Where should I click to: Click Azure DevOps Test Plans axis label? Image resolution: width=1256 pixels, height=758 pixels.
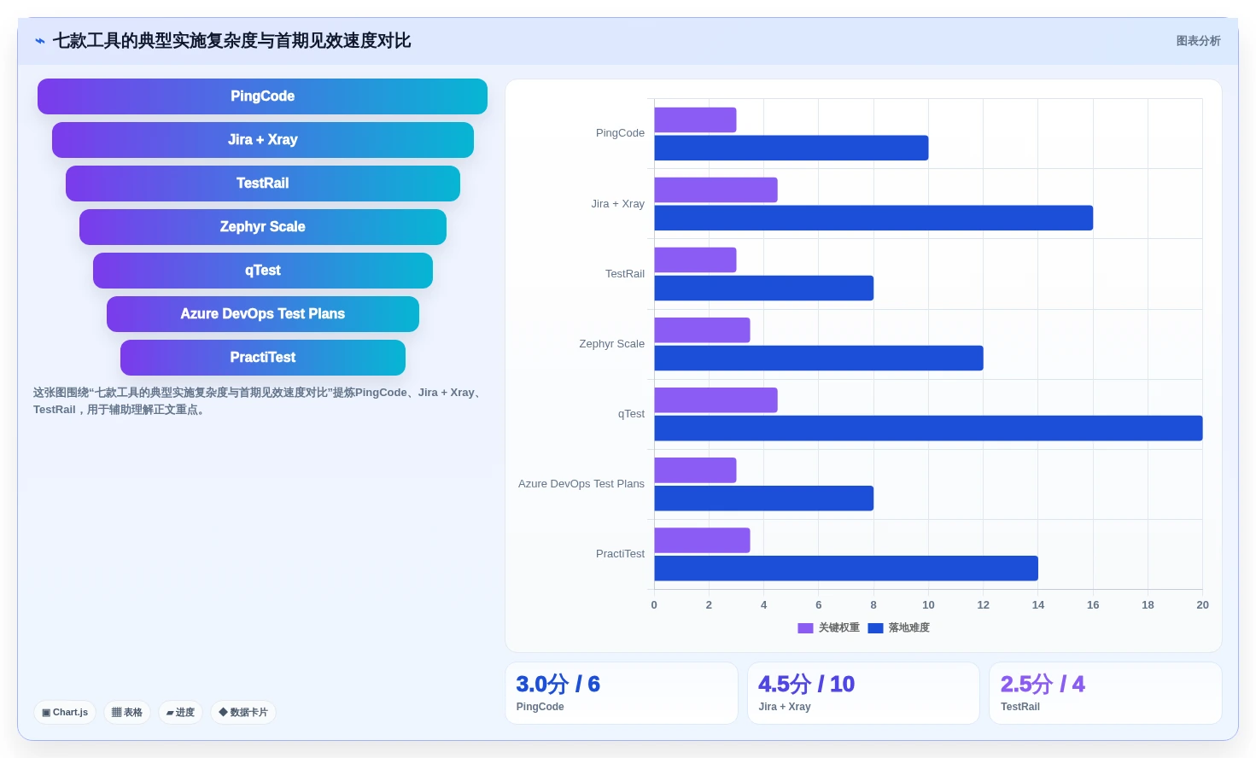tap(581, 484)
